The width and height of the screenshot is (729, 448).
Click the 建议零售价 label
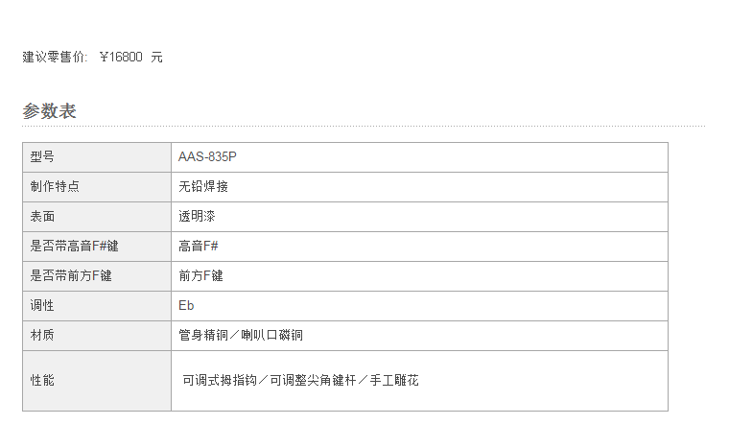coord(55,58)
